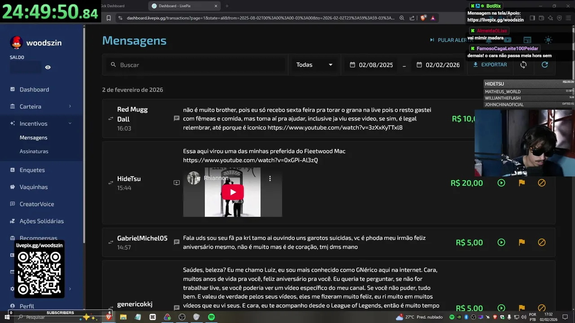Open Mensagens under Incentivos

33,138
